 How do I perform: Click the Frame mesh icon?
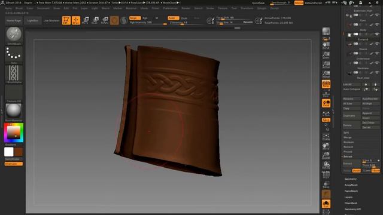(x=326, y=137)
